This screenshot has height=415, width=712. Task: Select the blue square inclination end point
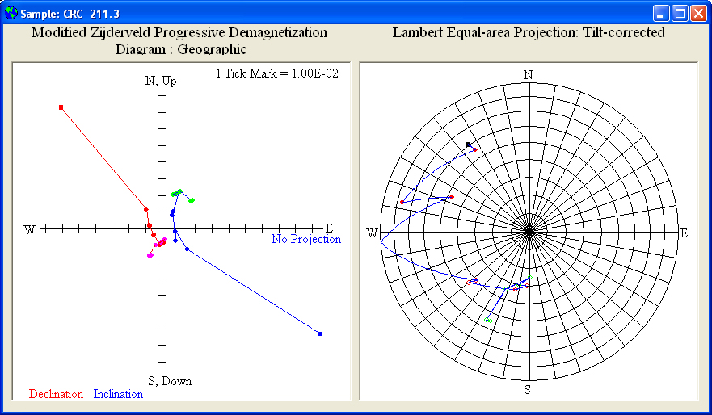click(x=320, y=333)
